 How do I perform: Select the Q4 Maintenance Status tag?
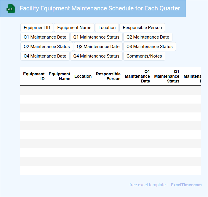[96, 56]
